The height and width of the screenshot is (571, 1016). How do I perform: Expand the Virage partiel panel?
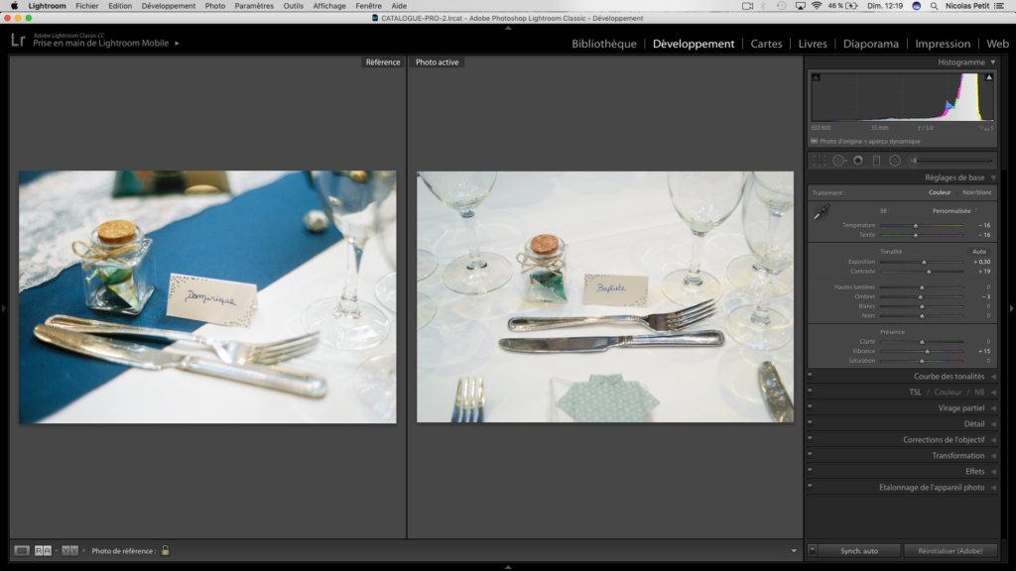[993, 407]
